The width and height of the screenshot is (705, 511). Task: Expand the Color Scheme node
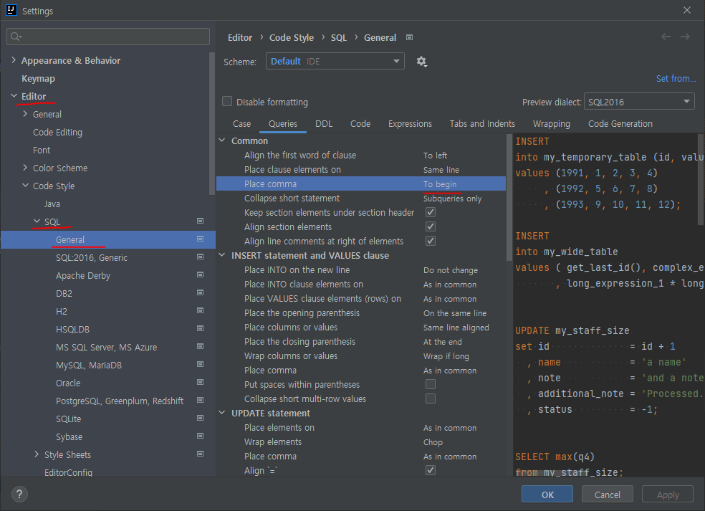tap(25, 167)
